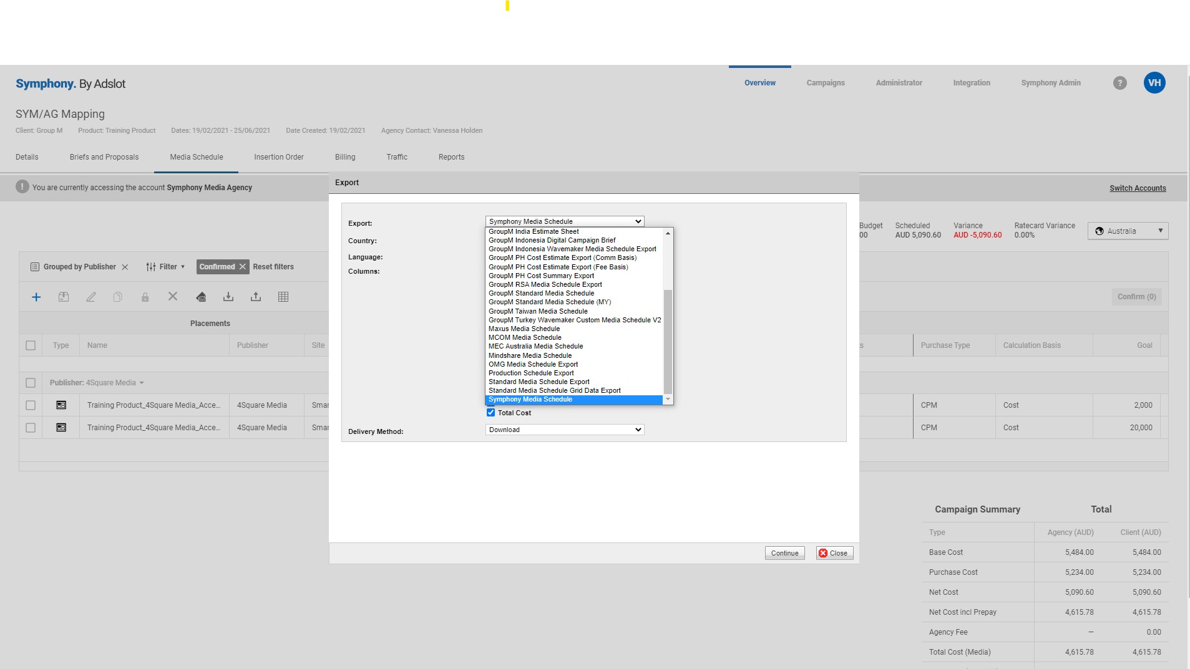Viewport: 1190px width, 669px height.
Task: Click the filter sliders icon
Action: click(x=151, y=267)
